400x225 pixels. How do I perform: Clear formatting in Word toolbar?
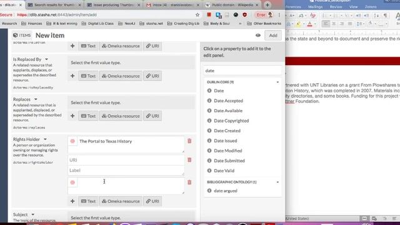coord(312,16)
